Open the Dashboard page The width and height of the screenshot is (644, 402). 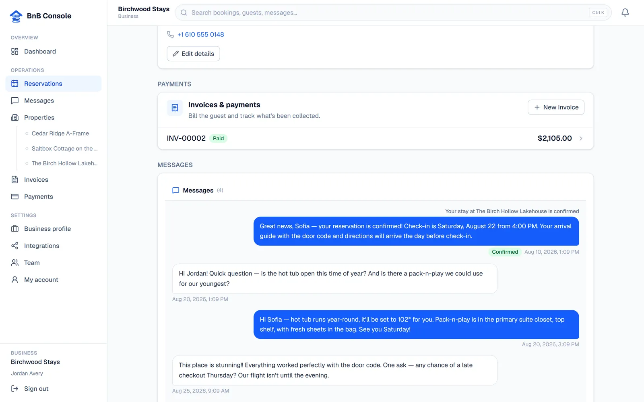pos(54,51)
